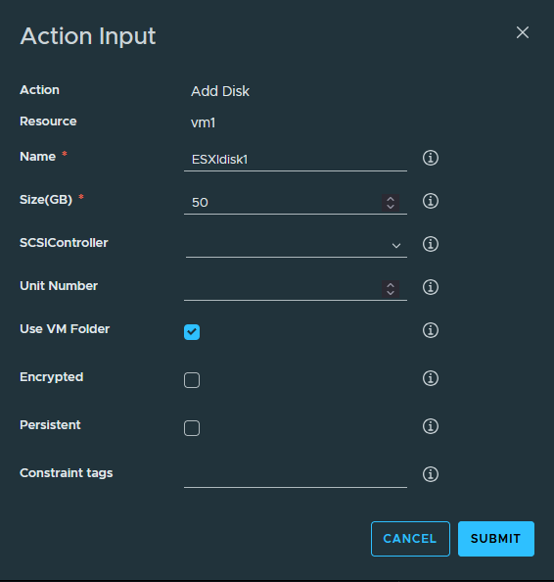The width and height of the screenshot is (554, 582).
Task: Uncheck the Use VM Folder checkbox
Action: click(x=192, y=332)
